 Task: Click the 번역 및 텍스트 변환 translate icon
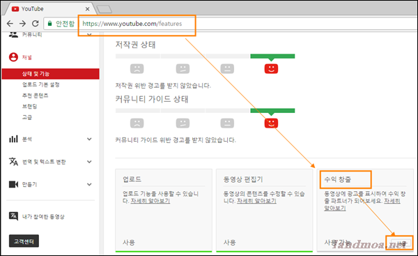(x=13, y=162)
